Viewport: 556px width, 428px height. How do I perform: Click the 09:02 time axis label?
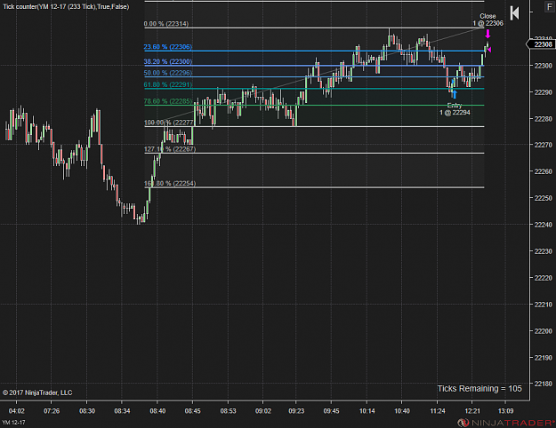tap(263, 411)
